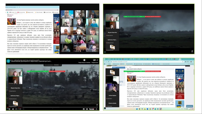Click the YouTube logo in player controls
Viewport: 202px width, 114px height.
pyautogui.click(x=92, y=109)
